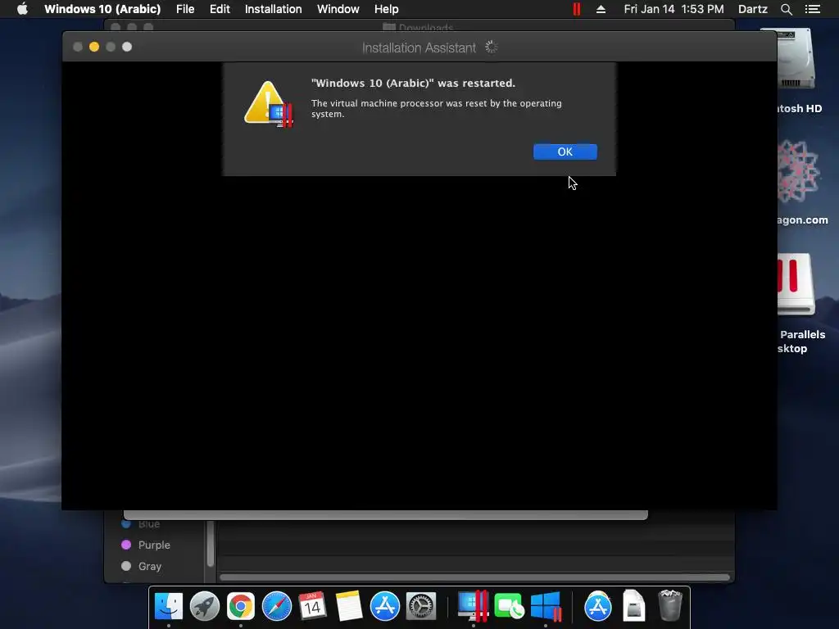Open Google Chrome from the dock

[241, 606]
